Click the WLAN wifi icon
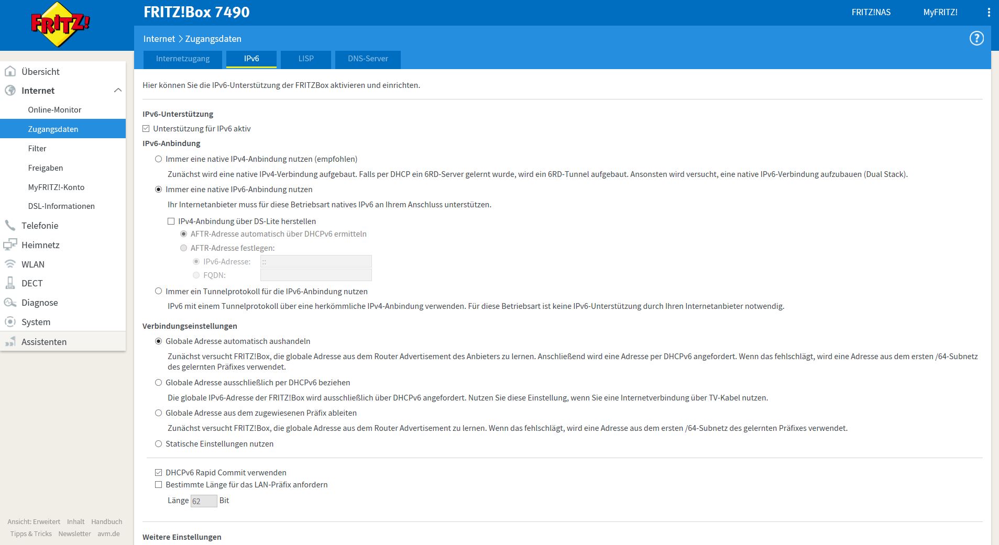The height and width of the screenshot is (545, 999). pos(10,264)
